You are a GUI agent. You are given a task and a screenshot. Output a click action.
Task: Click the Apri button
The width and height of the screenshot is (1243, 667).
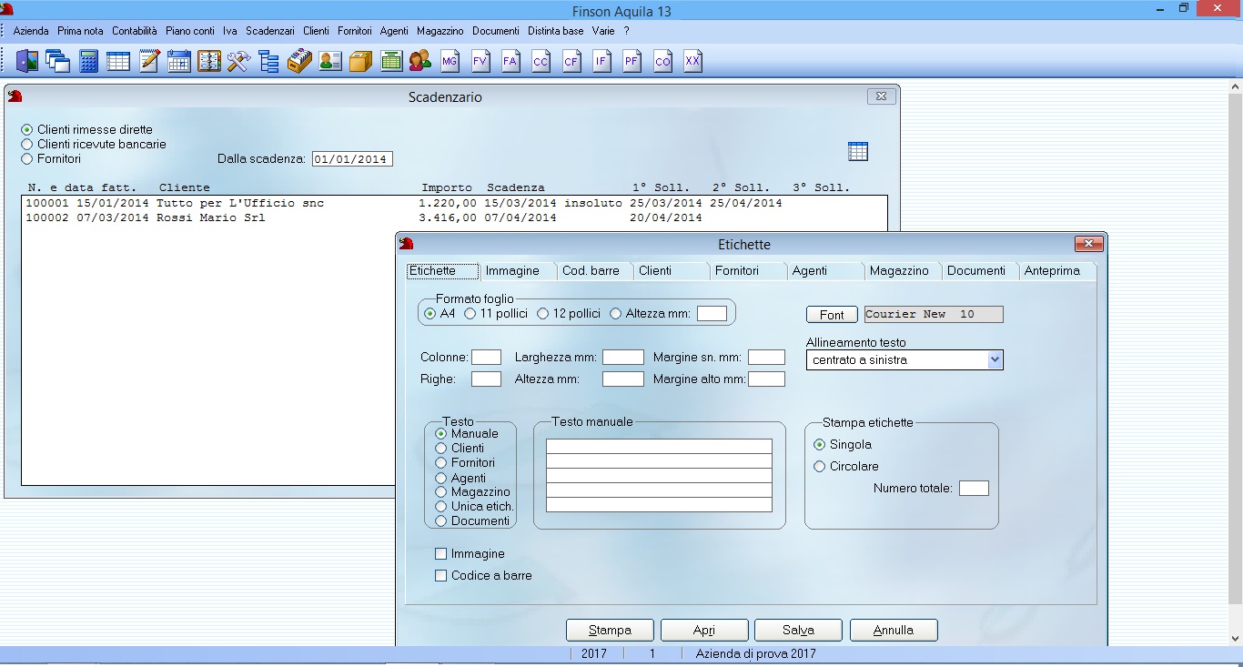tap(704, 630)
